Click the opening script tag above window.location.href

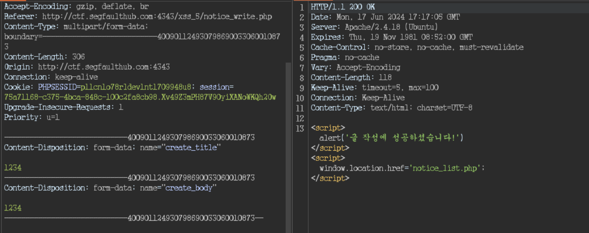click(x=328, y=158)
